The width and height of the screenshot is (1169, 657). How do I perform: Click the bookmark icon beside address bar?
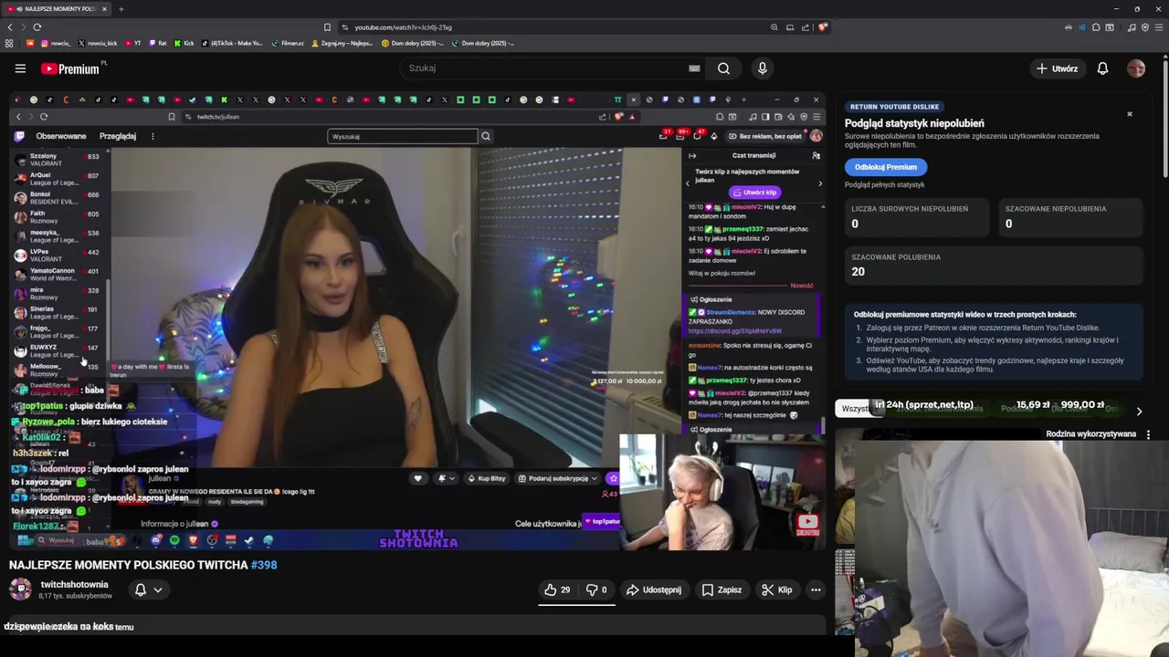pos(327,27)
